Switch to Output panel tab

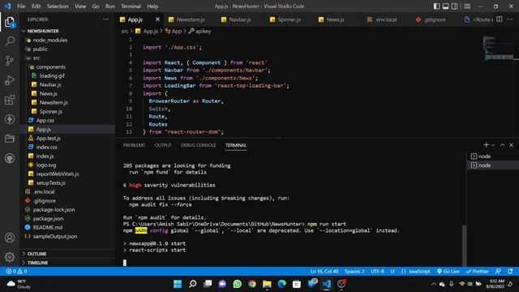[x=163, y=145]
